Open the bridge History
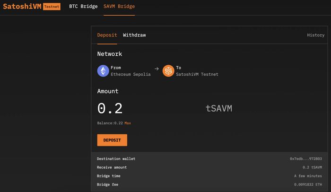Image resolution: width=331 pixels, height=192 pixels. (315, 35)
